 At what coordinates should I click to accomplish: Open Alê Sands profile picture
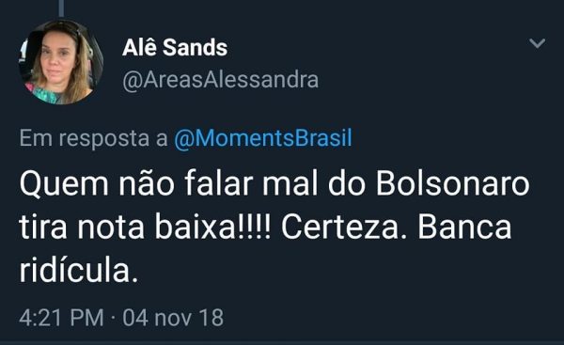point(61,62)
